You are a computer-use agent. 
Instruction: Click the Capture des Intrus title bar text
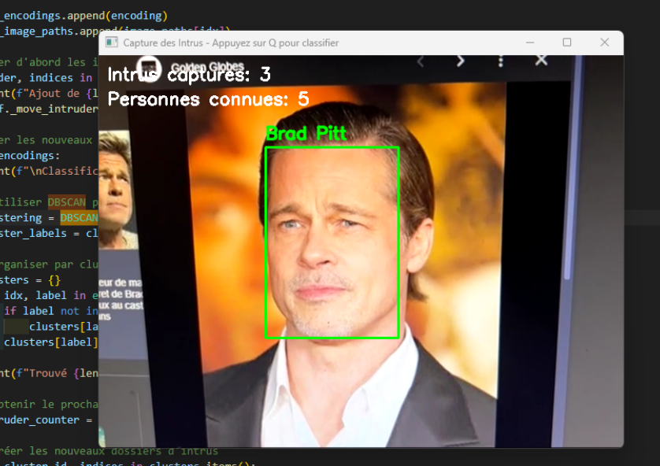click(x=231, y=43)
